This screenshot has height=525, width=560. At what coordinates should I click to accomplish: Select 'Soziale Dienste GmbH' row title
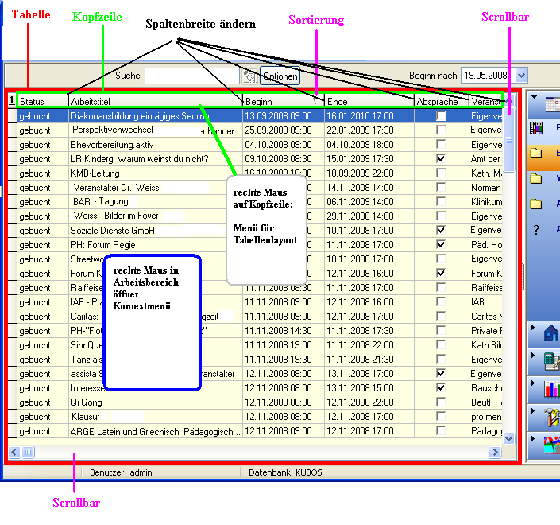pos(113,231)
